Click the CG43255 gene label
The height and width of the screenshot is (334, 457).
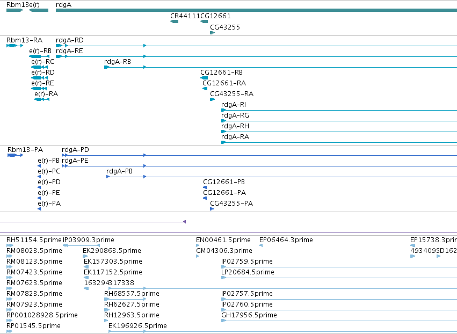225,27
